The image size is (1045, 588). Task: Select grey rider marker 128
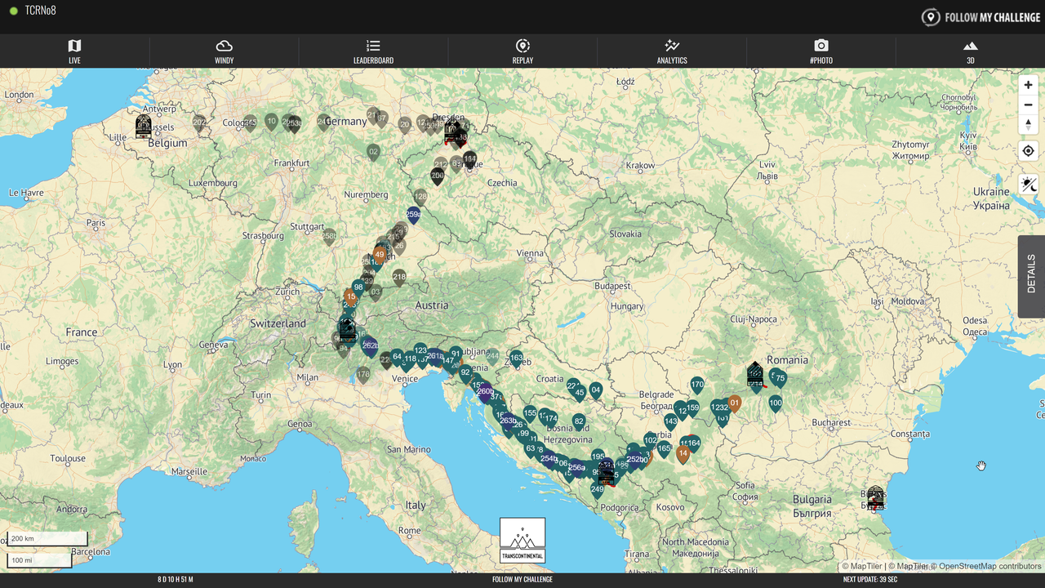tap(420, 198)
